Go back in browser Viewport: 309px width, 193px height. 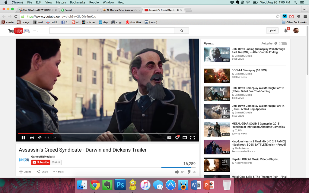coord(4,16)
